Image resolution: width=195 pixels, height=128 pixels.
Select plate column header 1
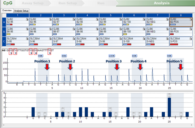coord(18,15)
